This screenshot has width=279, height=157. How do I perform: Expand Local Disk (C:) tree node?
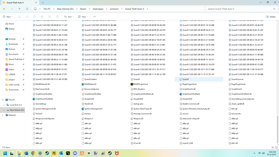[x=4, y=105]
